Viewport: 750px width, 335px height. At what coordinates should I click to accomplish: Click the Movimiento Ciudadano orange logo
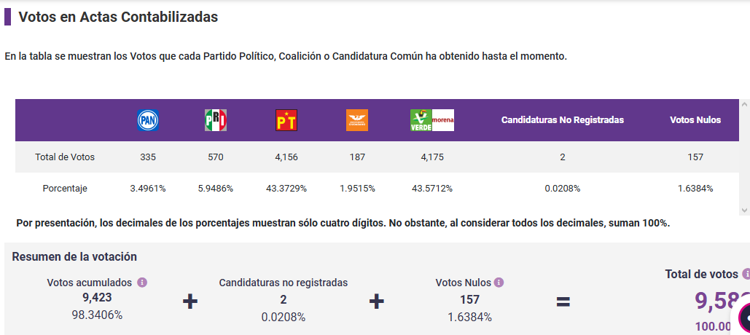point(357,120)
